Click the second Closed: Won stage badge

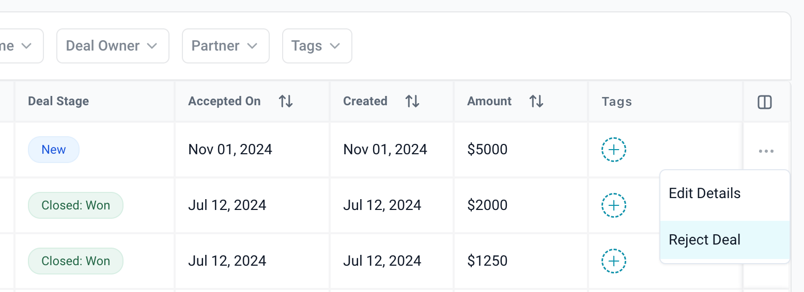tap(75, 261)
